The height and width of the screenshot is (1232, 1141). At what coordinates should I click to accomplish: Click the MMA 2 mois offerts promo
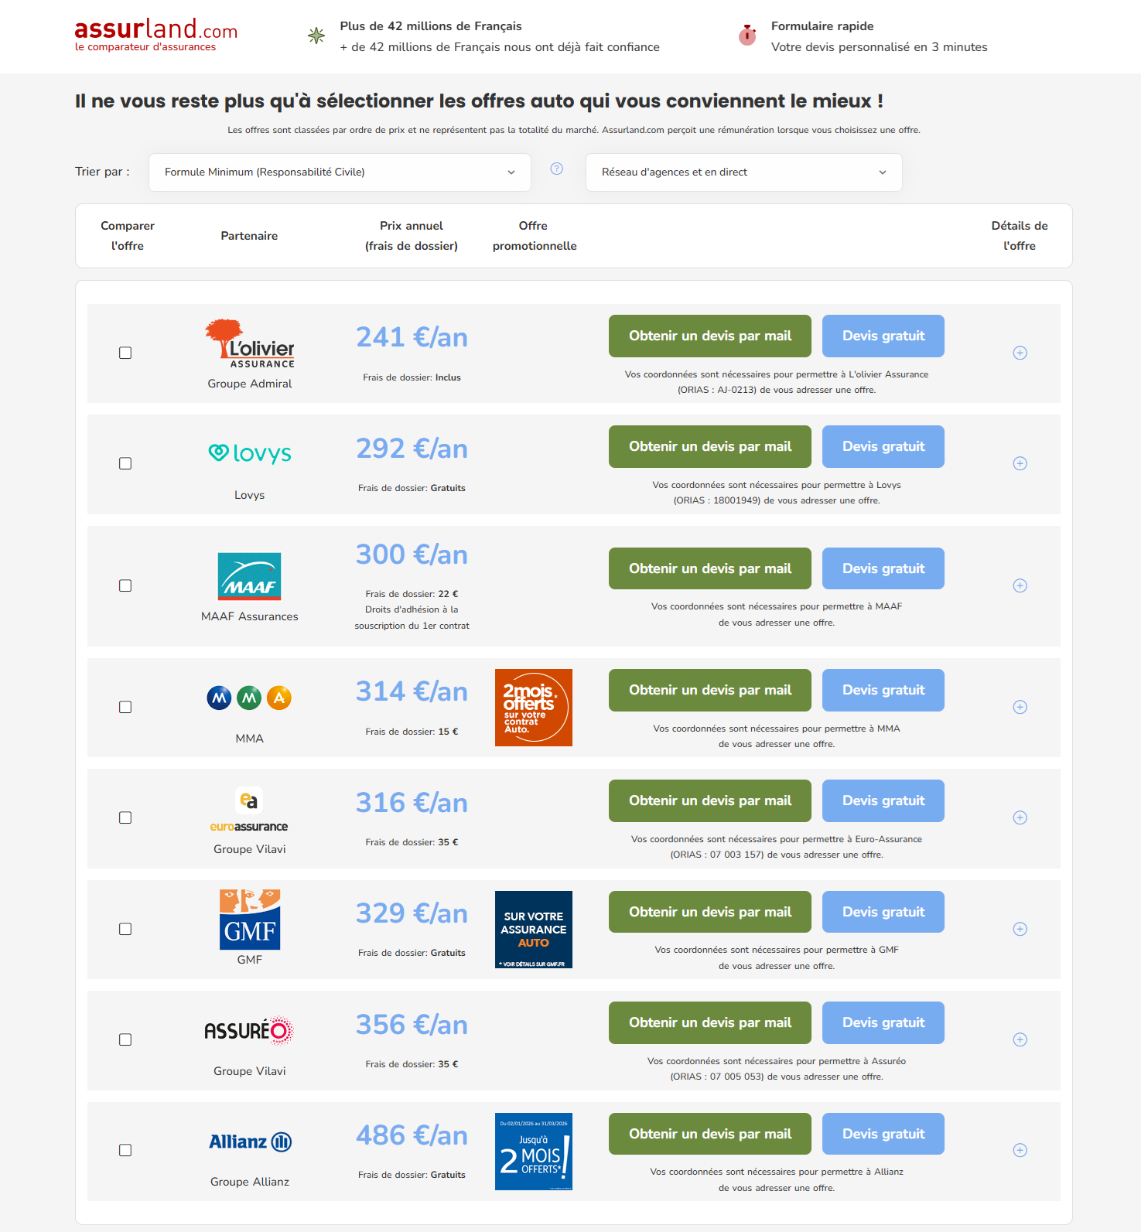pos(533,708)
